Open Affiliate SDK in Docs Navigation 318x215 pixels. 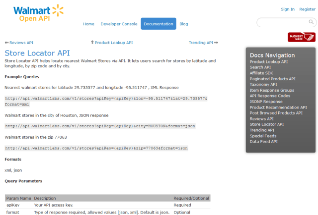[261, 73]
